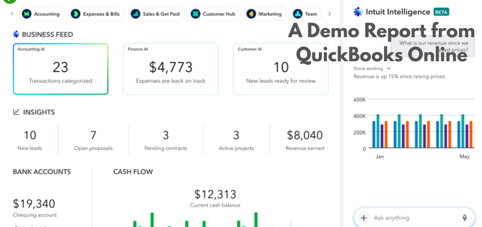Switch to Customer Hub label
Image resolution: width=482 pixels, height=227 pixels.
click(x=219, y=14)
